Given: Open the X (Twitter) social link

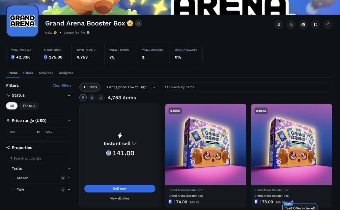Looking at the screenshot, I should tap(291, 24).
